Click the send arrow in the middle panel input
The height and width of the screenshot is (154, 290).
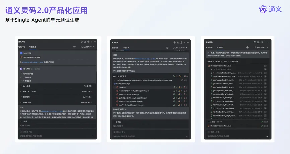coord(186,137)
